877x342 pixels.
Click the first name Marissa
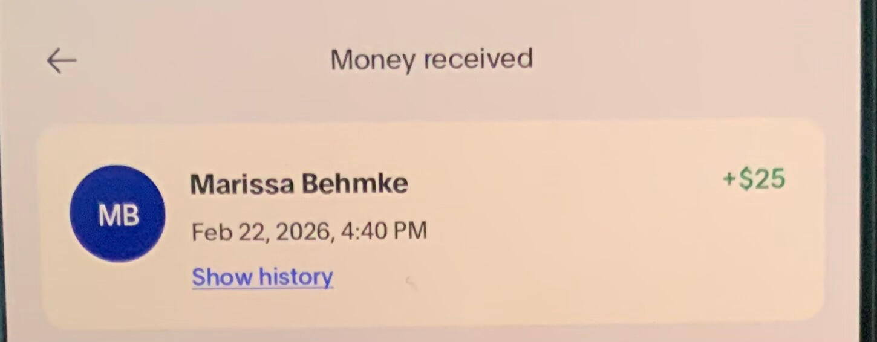point(242,184)
